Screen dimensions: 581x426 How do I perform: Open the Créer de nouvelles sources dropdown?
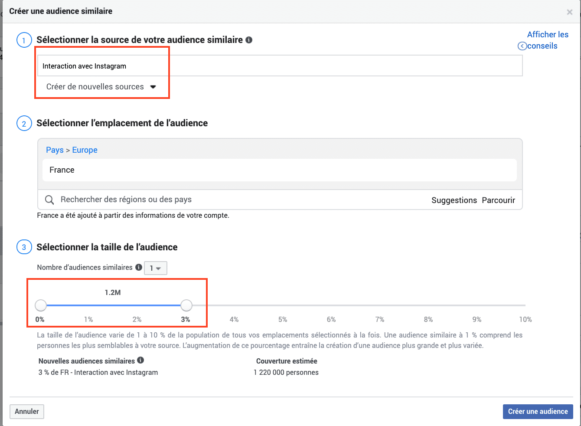(101, 87)
